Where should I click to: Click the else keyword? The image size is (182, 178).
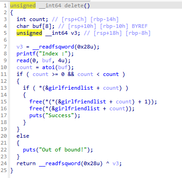click(23, 136)
